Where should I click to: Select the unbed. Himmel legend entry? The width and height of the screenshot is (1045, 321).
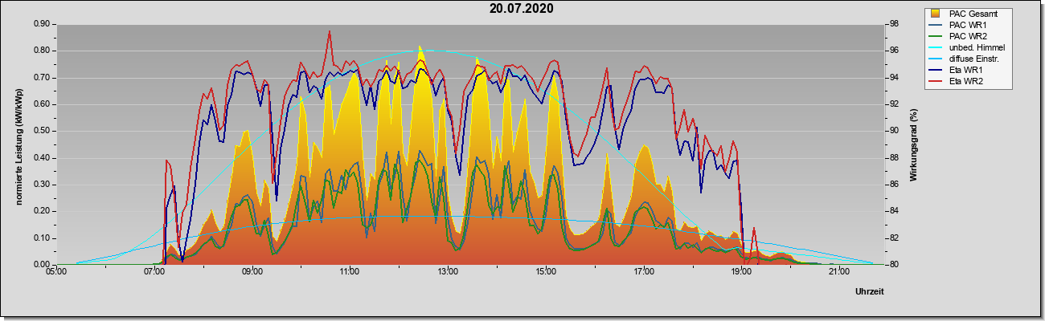coord(968,48)
